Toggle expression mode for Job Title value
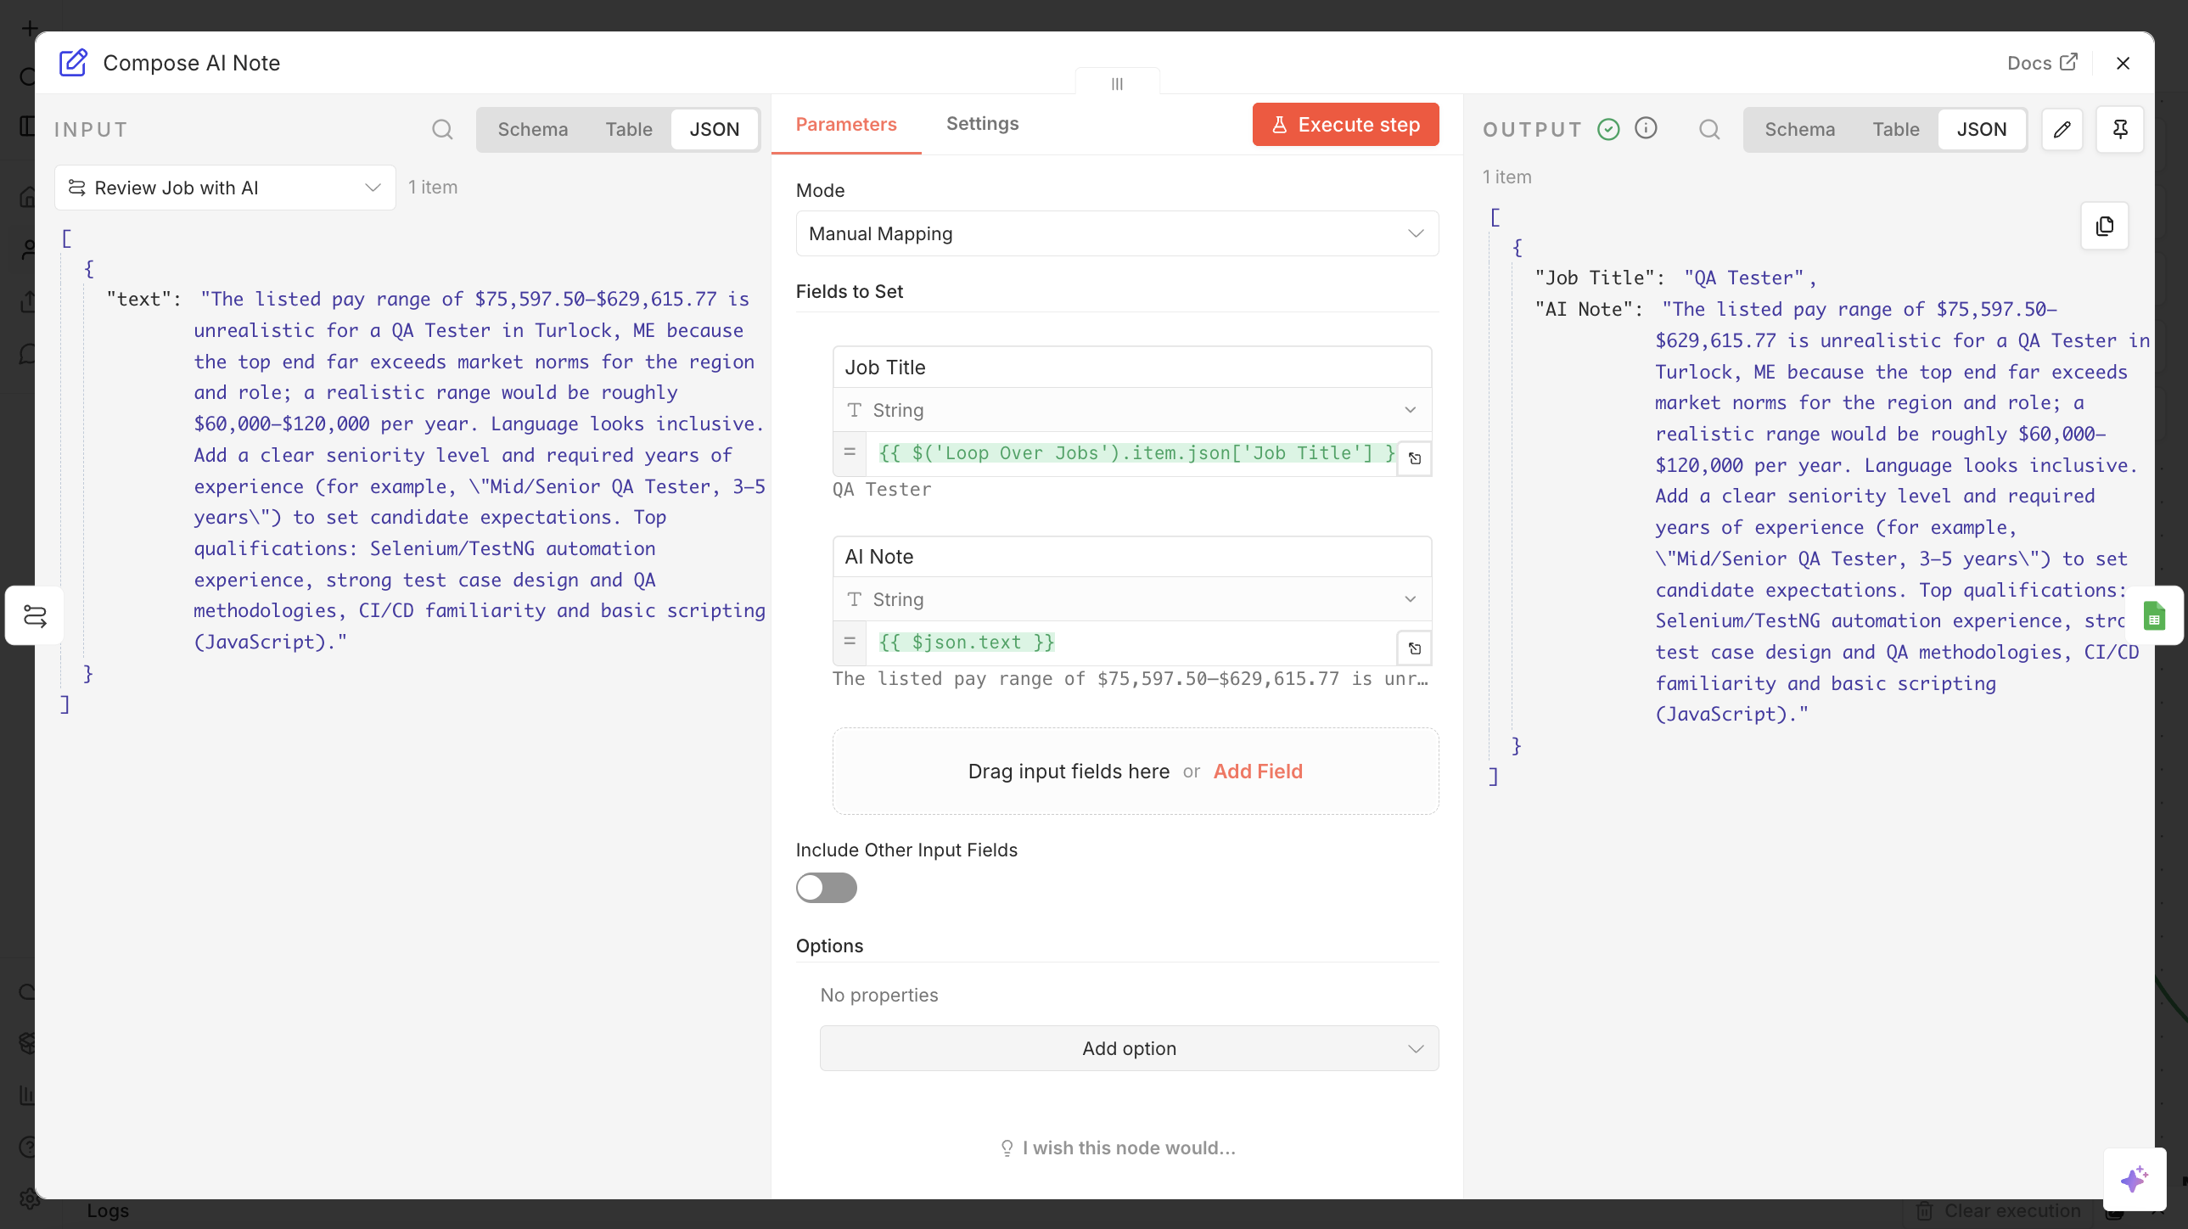Viewport: 2188px width, 1229px height. point(850,452)
